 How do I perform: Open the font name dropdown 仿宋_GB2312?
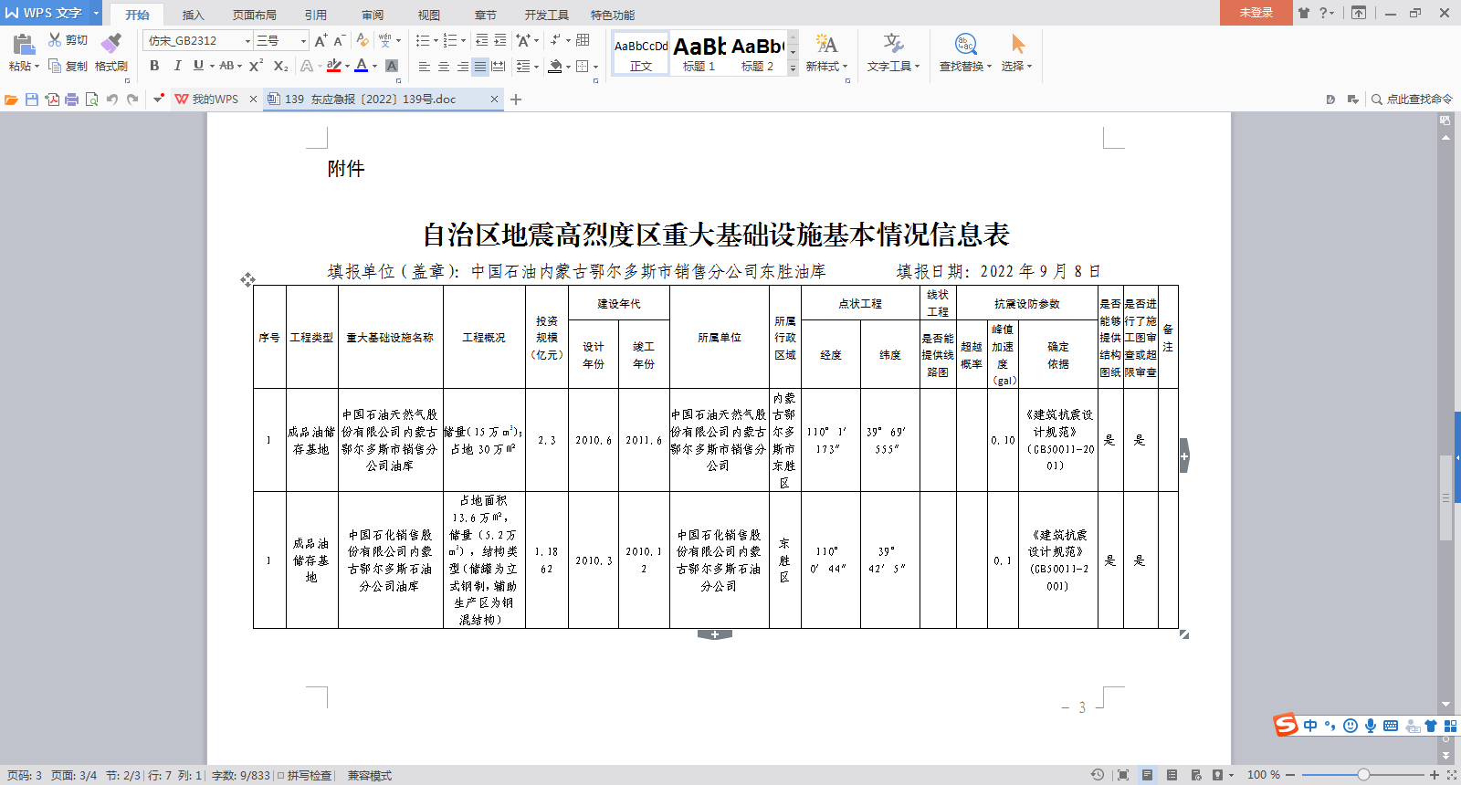247,41
